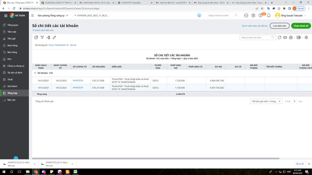Remove the NVK02034 filter chip
Image resolution: width=312 pixels, height=175 pixels.
click(68, 45)
